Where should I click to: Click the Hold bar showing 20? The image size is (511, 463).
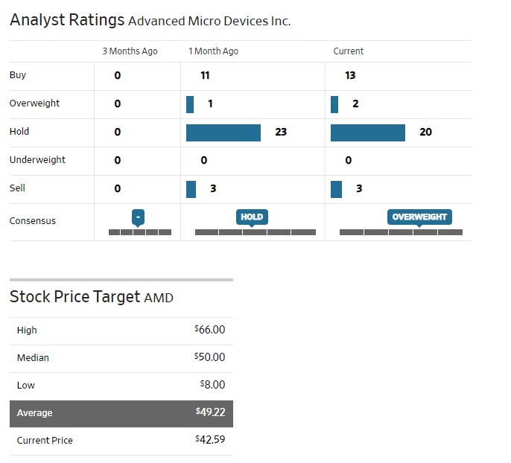point(368,132)
